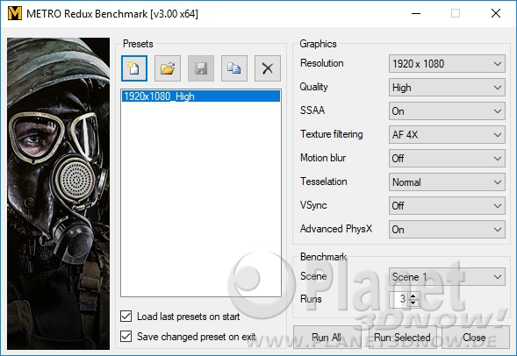Image resolution: width=517 pixels, height=356 pixels.
Task: Toggle Save changed preset on exit checkbox
Action: pyautogui.click(x=126, y=337)
